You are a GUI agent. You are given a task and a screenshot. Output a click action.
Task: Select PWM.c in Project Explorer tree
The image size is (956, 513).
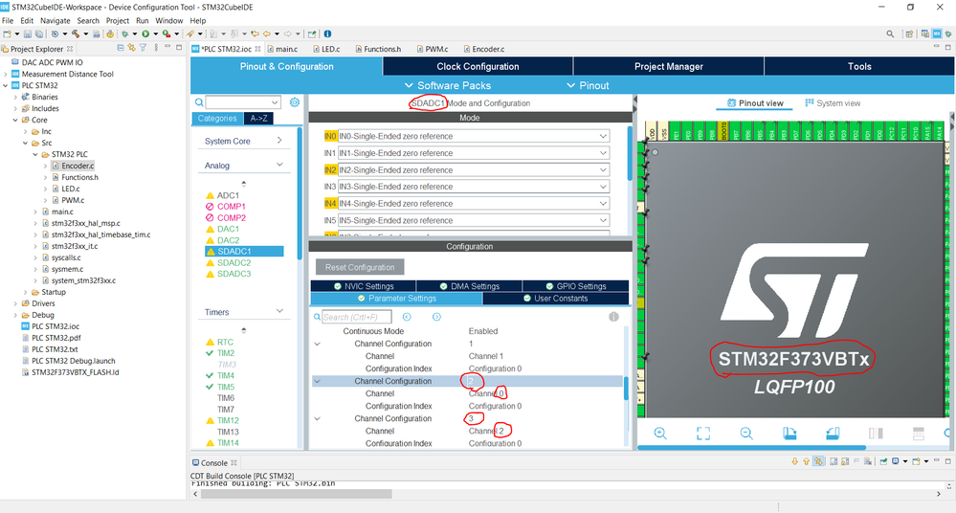(x=73, y=200)
